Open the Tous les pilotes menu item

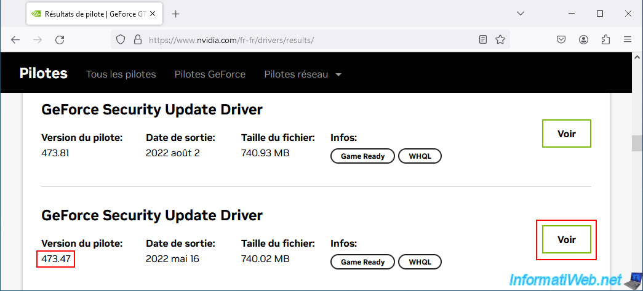[x=121, y=74]
